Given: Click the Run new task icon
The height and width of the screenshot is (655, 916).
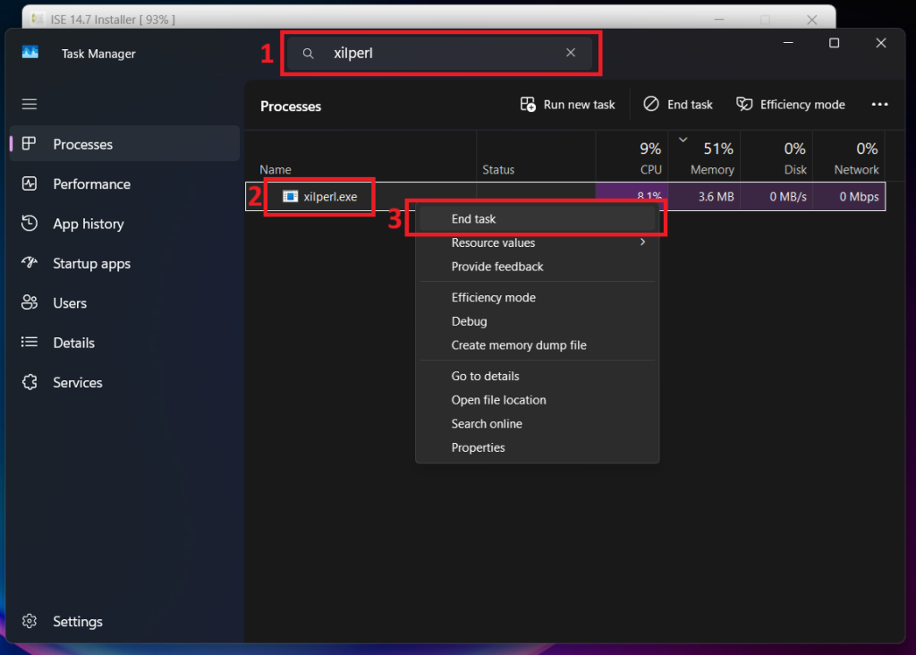Looking at the screenshot, I should click(528, 104).
